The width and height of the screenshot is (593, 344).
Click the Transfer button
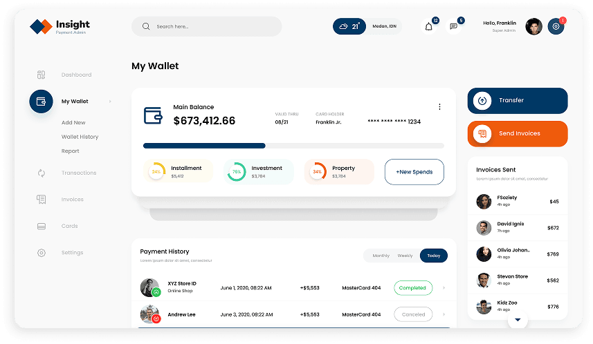click(x=518, y=101)
